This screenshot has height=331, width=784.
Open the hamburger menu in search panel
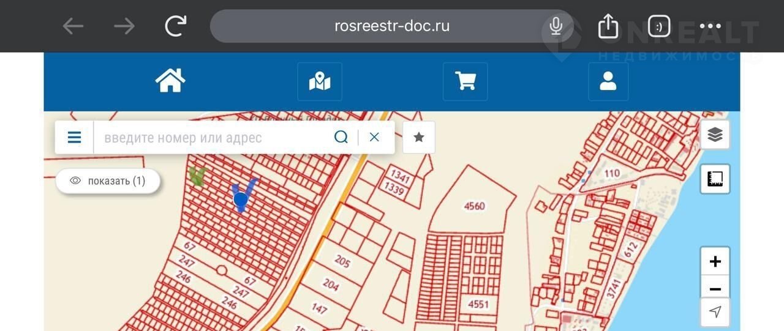pyautogui.click(x=74, y=137)
